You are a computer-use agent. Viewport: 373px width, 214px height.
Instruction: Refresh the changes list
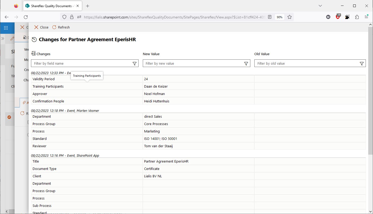pyautogui.click(x=61, y=27)
